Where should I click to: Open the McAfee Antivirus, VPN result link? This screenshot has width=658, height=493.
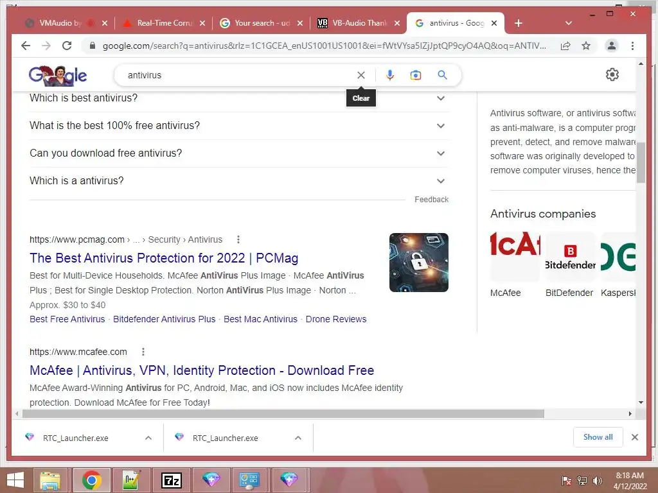[x=202, y=370]
